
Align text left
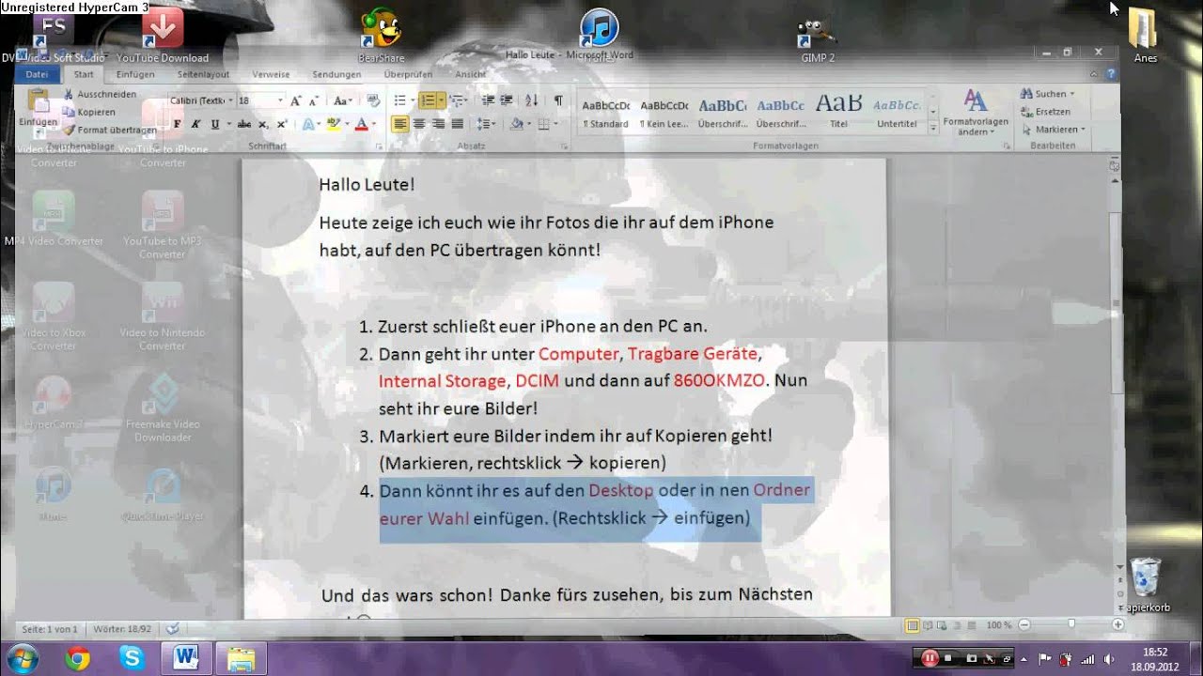pyautogui.click(x=400, y=124)
